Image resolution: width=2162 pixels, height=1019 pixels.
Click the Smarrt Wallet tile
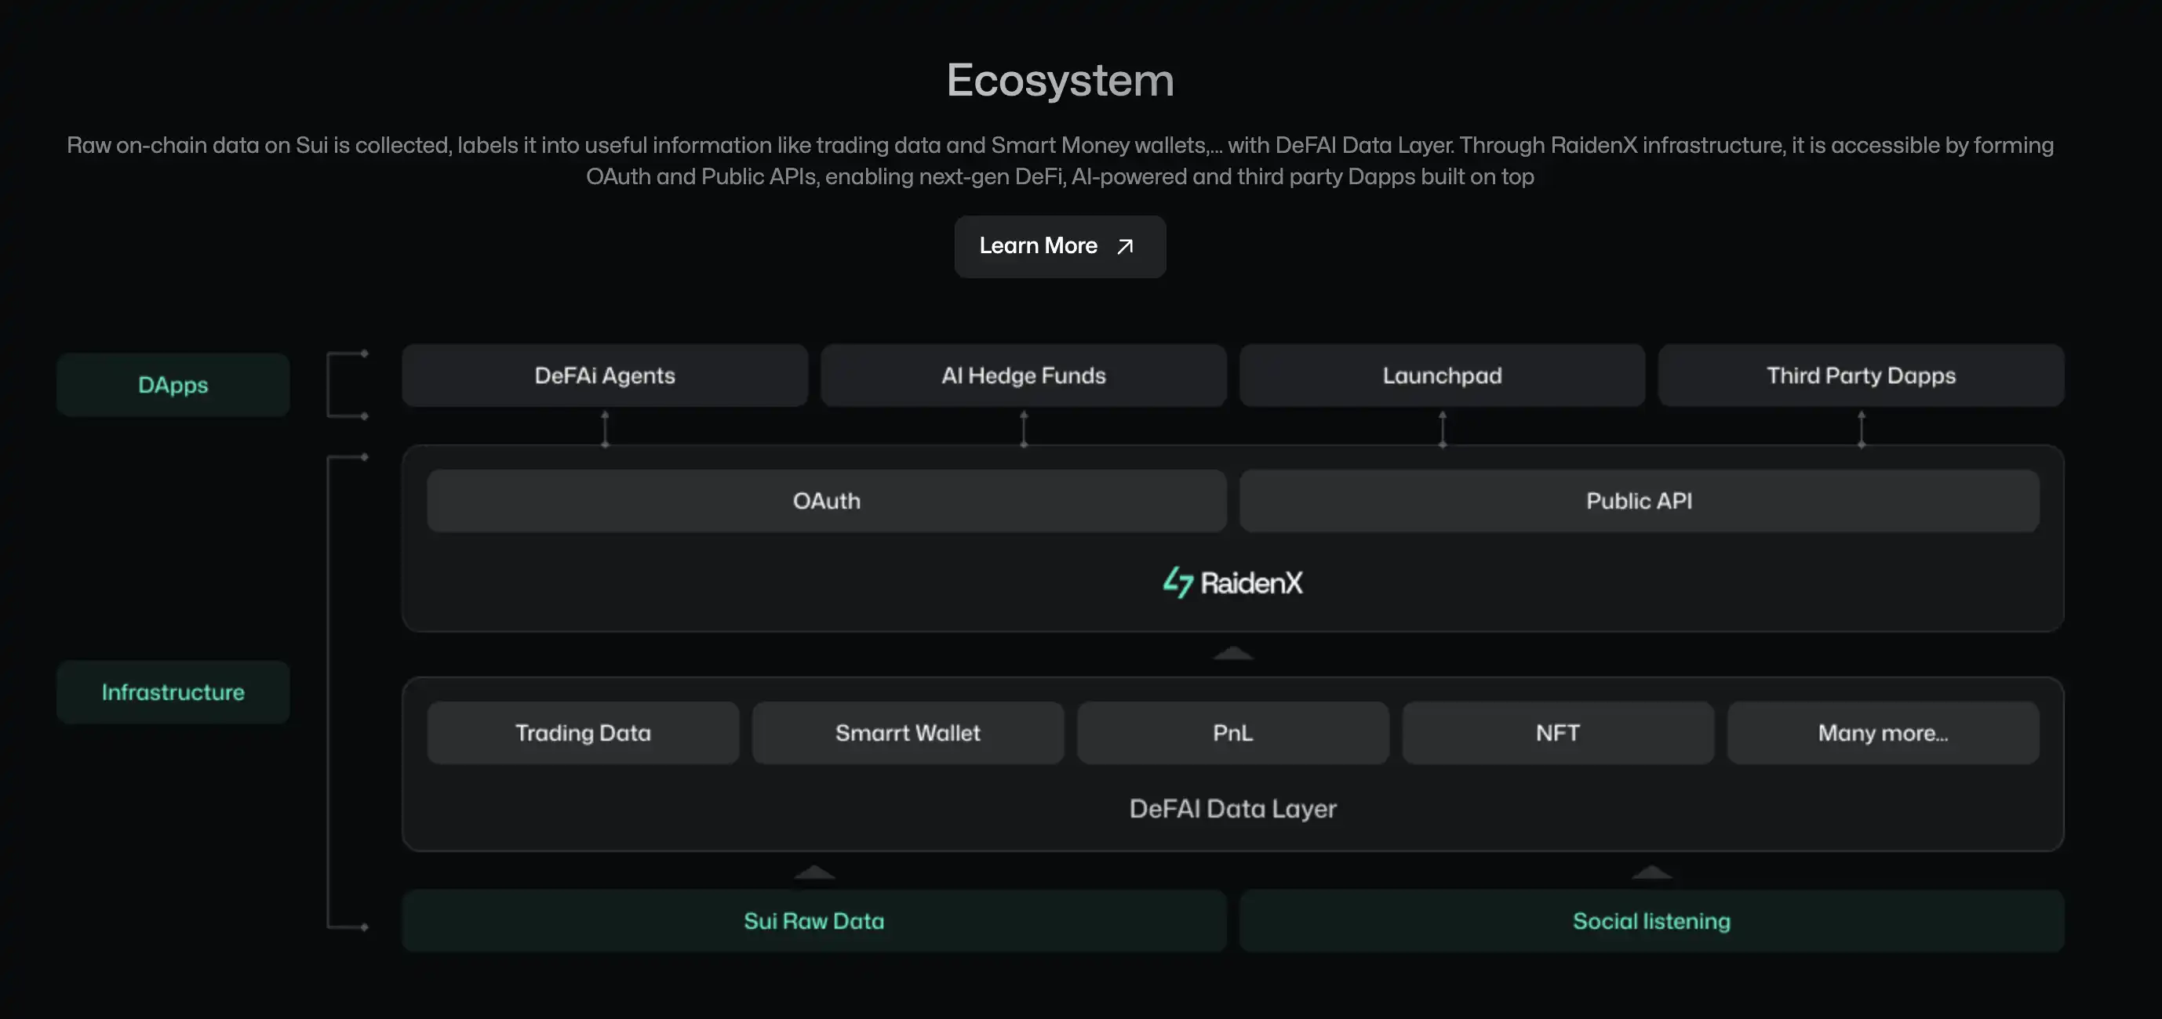908,733
